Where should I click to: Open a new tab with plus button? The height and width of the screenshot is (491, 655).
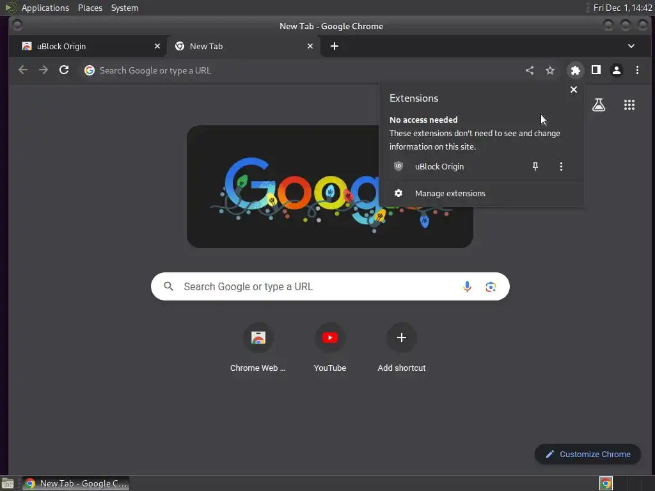[334, 46]
